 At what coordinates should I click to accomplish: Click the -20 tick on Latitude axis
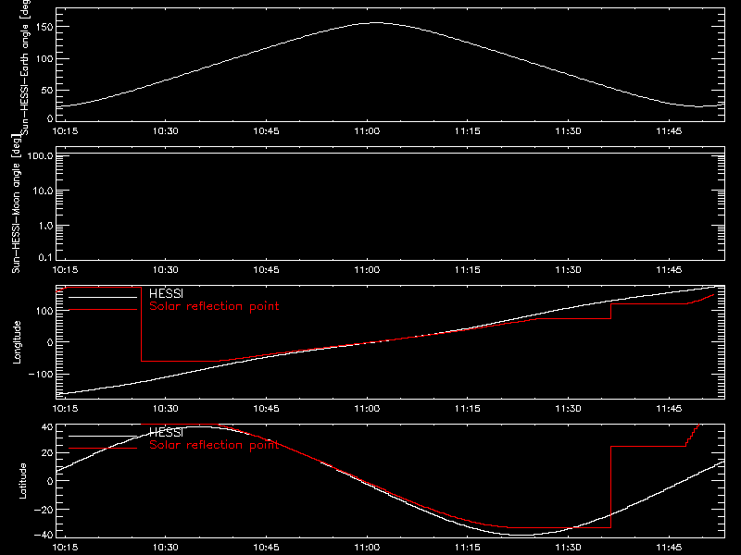click(x=44, y=510)
